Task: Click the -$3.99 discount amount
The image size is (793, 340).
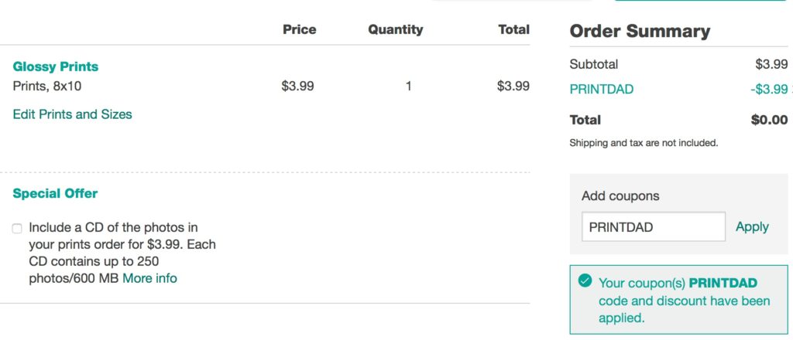Action: coord(769,90)
